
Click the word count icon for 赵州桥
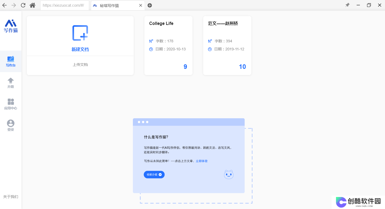click(x=210, y=41)
